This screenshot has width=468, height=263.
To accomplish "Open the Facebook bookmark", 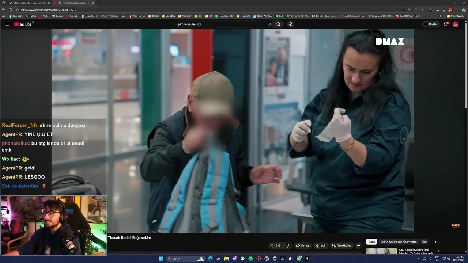I will pyautogui.click(x=15, y=16).
